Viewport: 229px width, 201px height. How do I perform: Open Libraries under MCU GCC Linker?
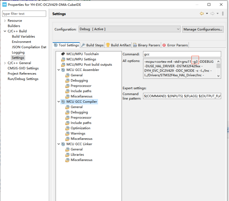pyautogui.click(x=77, y=155)
